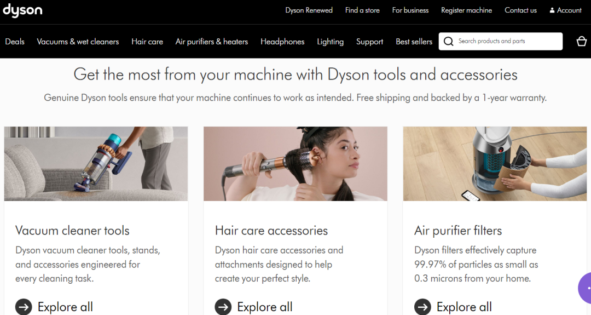Open the shopping basket icon

582,41
